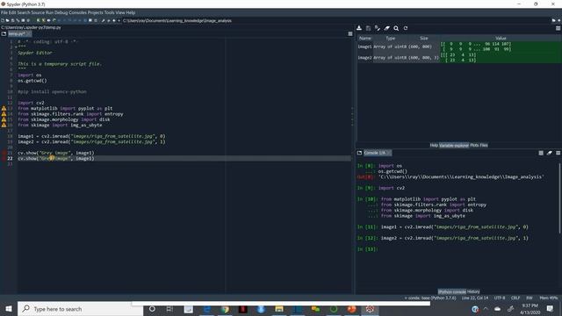Click the remove all variables eraser icon
562x316 pixels.
pos(386,28)
